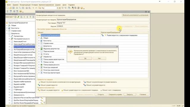
Task: Open the Конфигурация menu
Action: pyautogui.click(x=25, y=5)
